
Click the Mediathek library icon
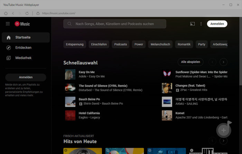pos(9,58)
